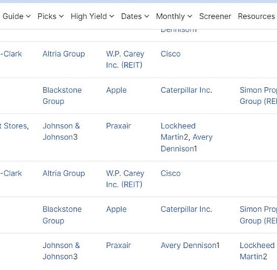Open the Resources menu item
Image resolution: width=277 pixels, height=270 pixels.
coord(256,16)
